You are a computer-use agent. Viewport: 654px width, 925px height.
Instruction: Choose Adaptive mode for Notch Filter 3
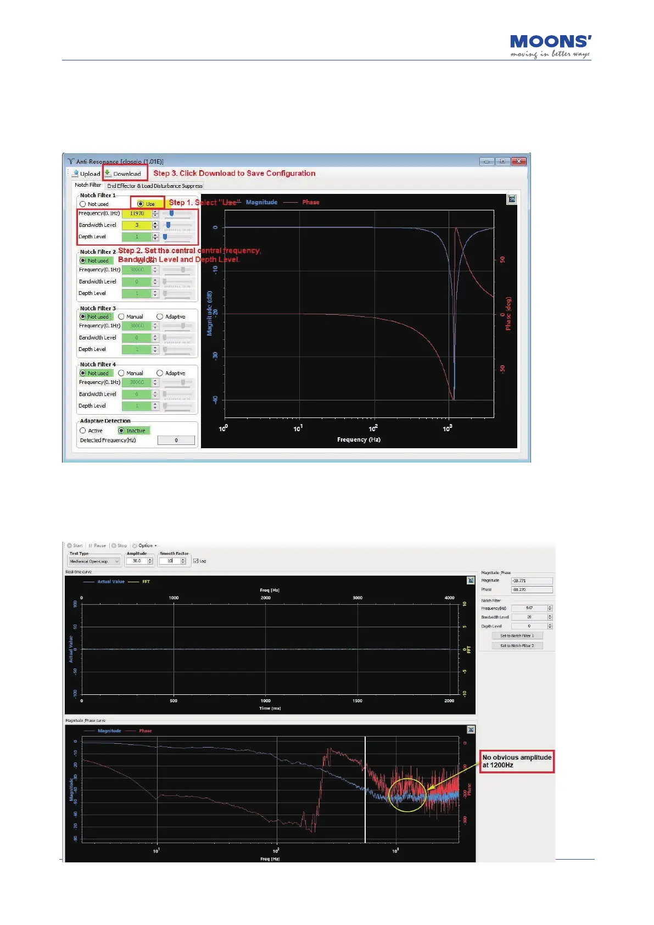click(x=160, y=317)
